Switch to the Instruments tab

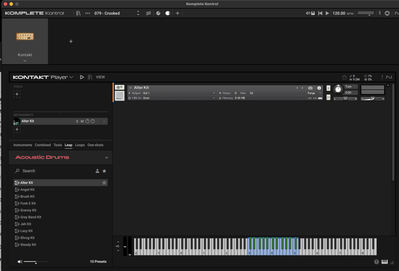click(x=23, y=145)
